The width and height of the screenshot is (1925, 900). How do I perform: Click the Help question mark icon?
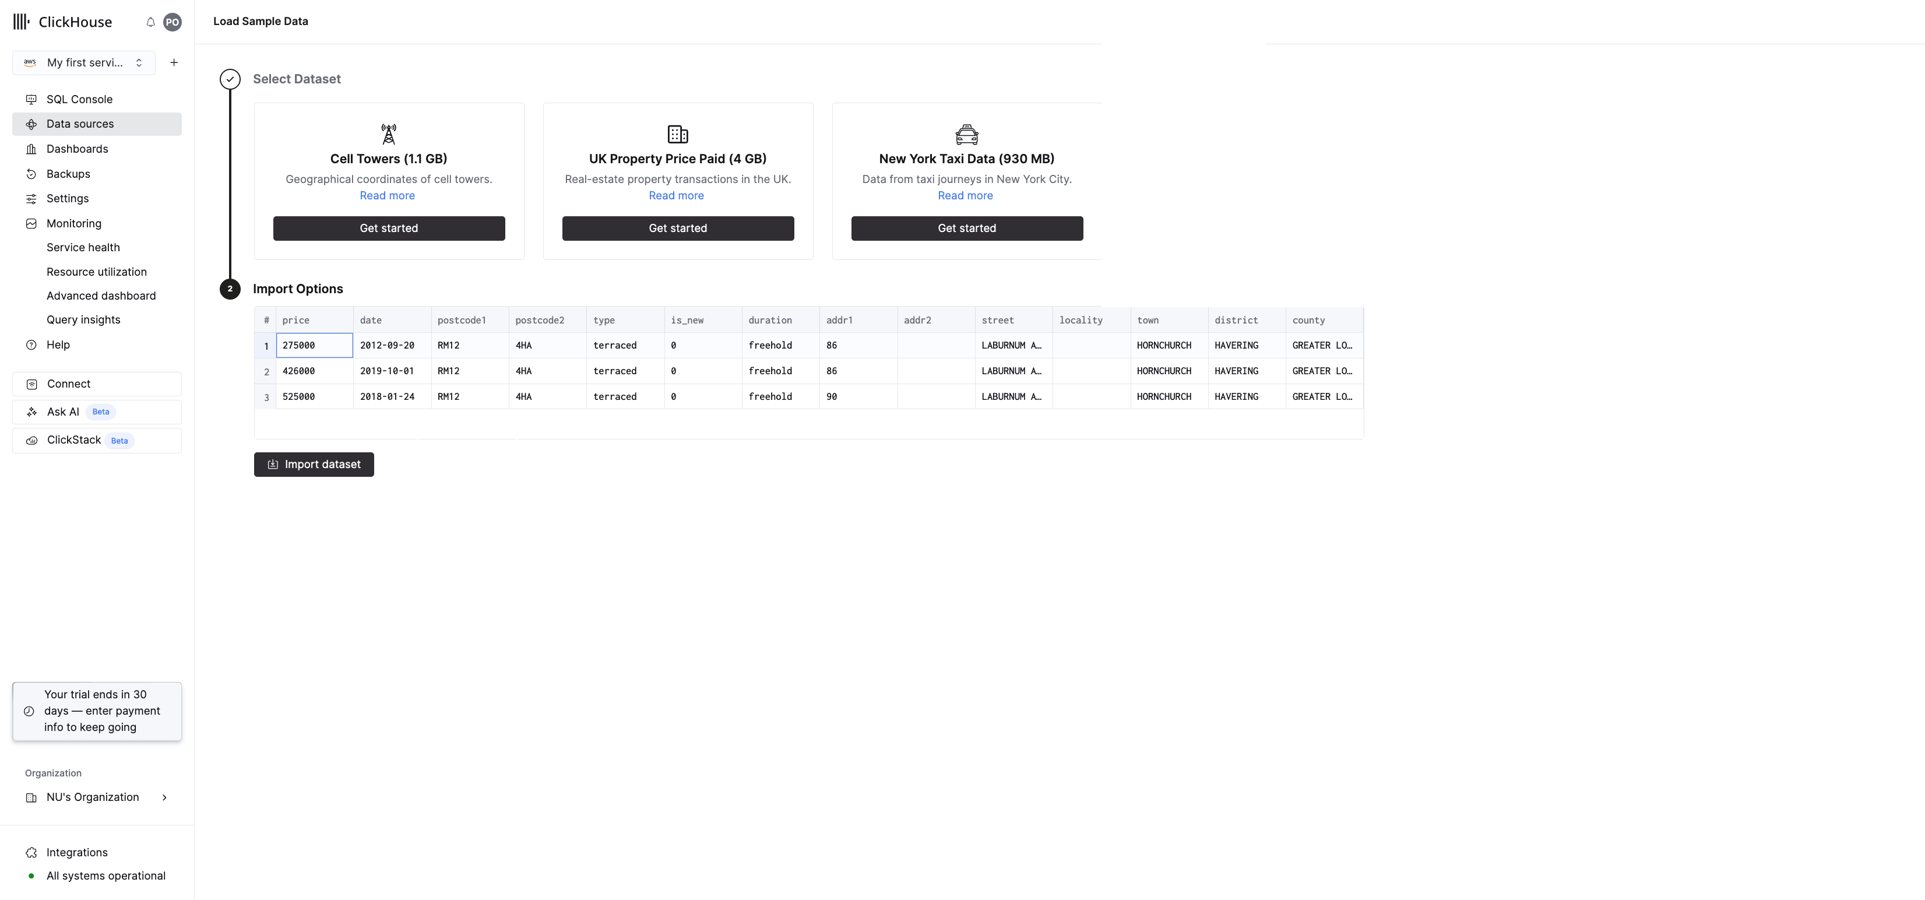pos(31,345)
